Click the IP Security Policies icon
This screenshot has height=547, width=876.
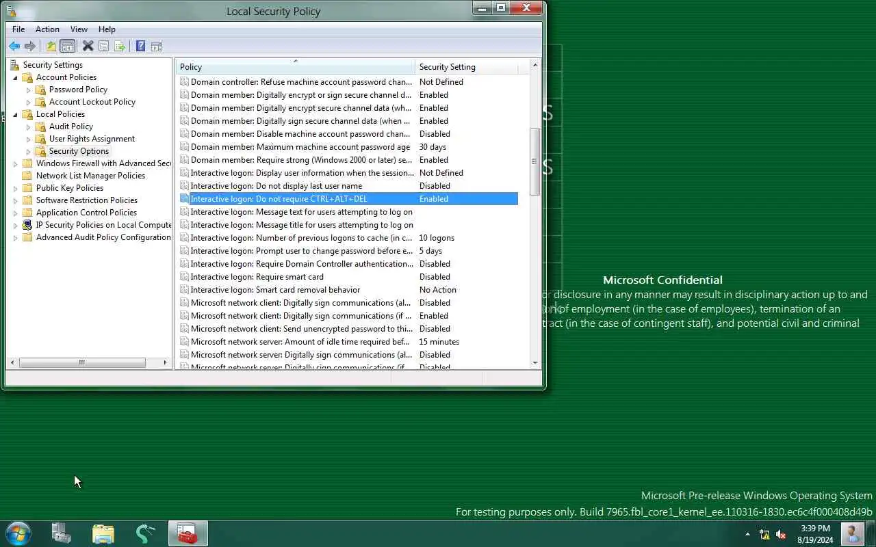pos(27,225)
